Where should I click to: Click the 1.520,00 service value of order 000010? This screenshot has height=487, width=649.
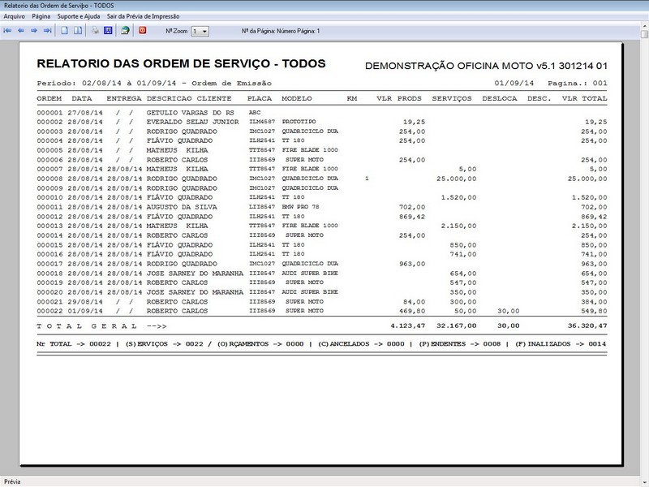pyautogui.click(x=458, y=197)
